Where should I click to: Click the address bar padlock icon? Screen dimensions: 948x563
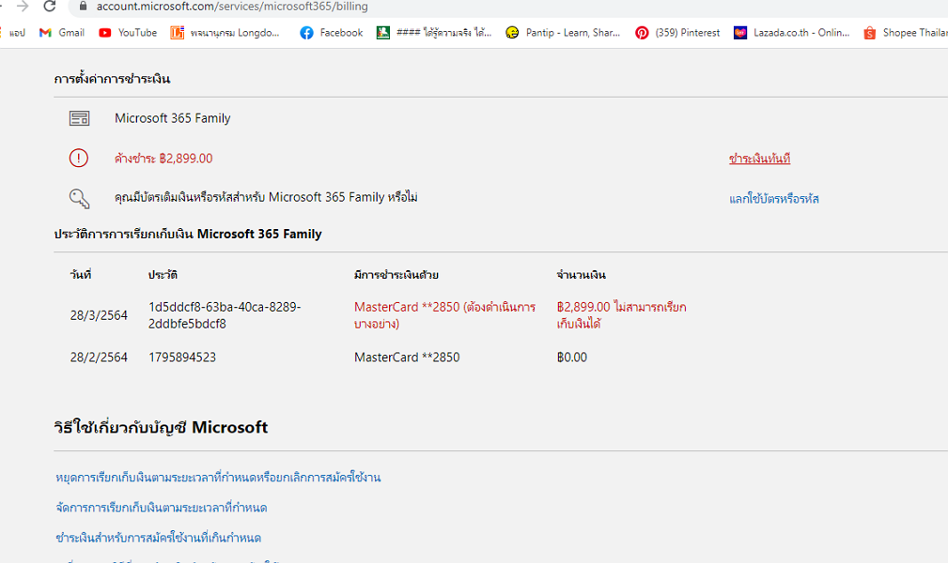84,6
